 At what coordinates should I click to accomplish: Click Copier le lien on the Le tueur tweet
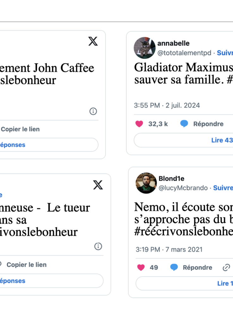pyautogui.click(x=27, y=265)
